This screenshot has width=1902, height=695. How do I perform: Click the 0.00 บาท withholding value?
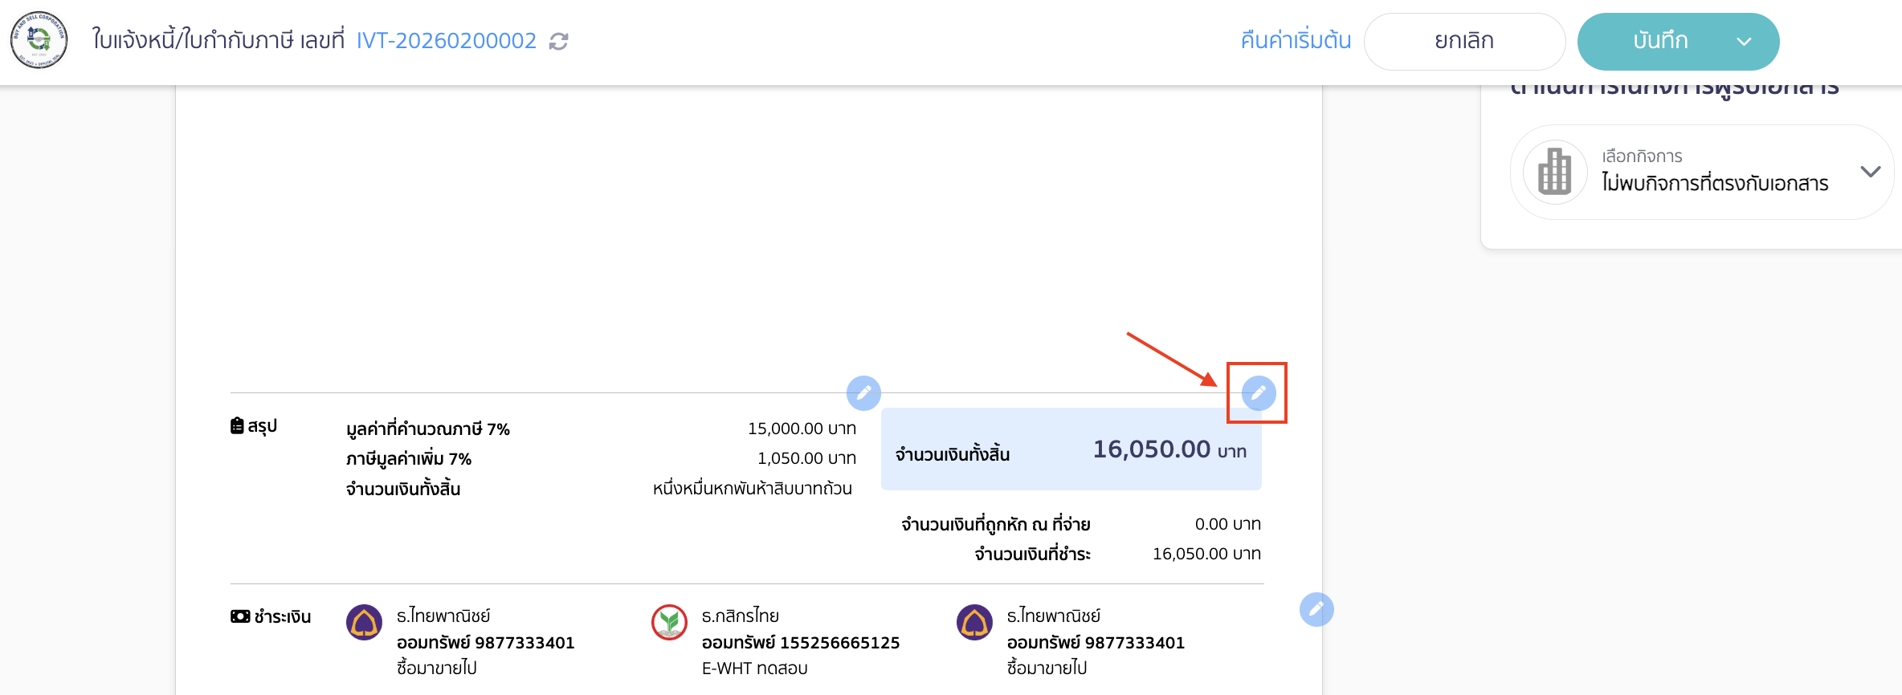pyautogui.click(x=1227, y=524)
